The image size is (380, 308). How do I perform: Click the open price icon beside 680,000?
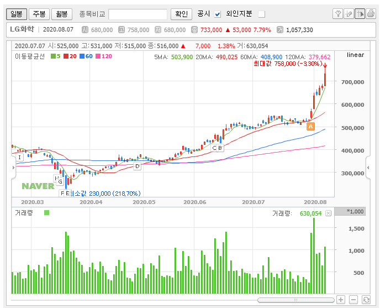click(x=85, y=30)
